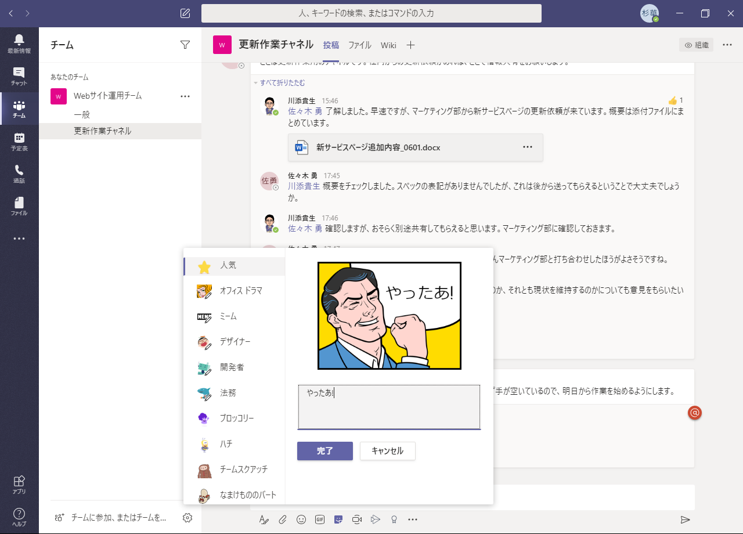Go forward with the right arrow
The height and width of the screenshot is (534, 743).
click(27, 13)
